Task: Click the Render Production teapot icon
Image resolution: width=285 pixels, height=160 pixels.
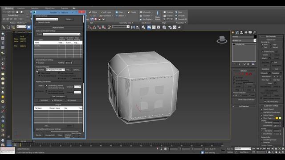Action: (179, 27)
